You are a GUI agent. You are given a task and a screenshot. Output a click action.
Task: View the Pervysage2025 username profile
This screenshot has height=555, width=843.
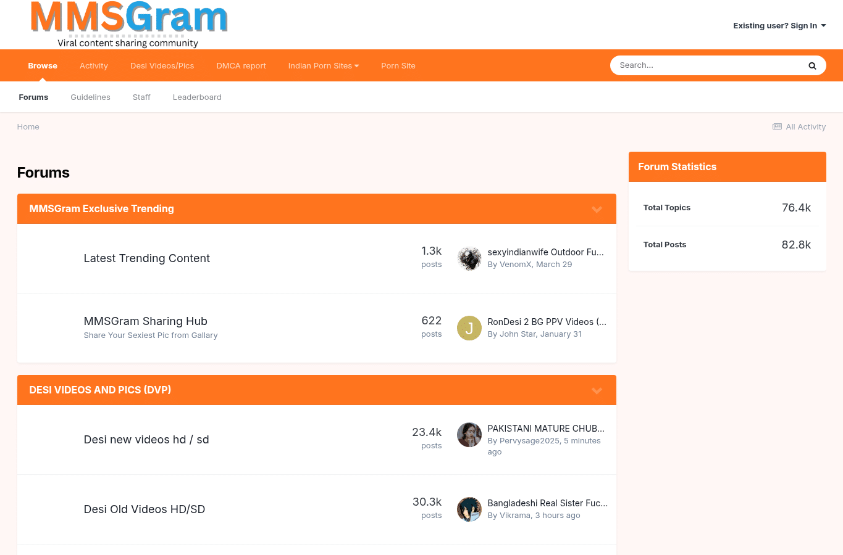point(529,441)
